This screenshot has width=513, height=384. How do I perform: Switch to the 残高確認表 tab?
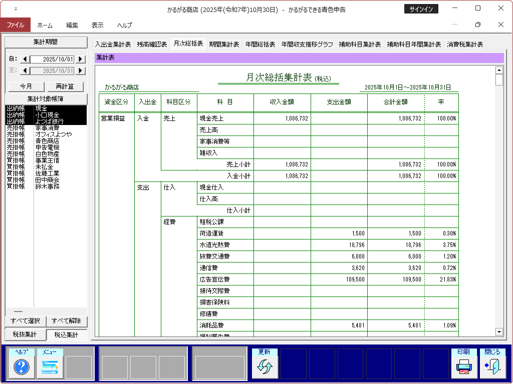click(x=152, y=44)
